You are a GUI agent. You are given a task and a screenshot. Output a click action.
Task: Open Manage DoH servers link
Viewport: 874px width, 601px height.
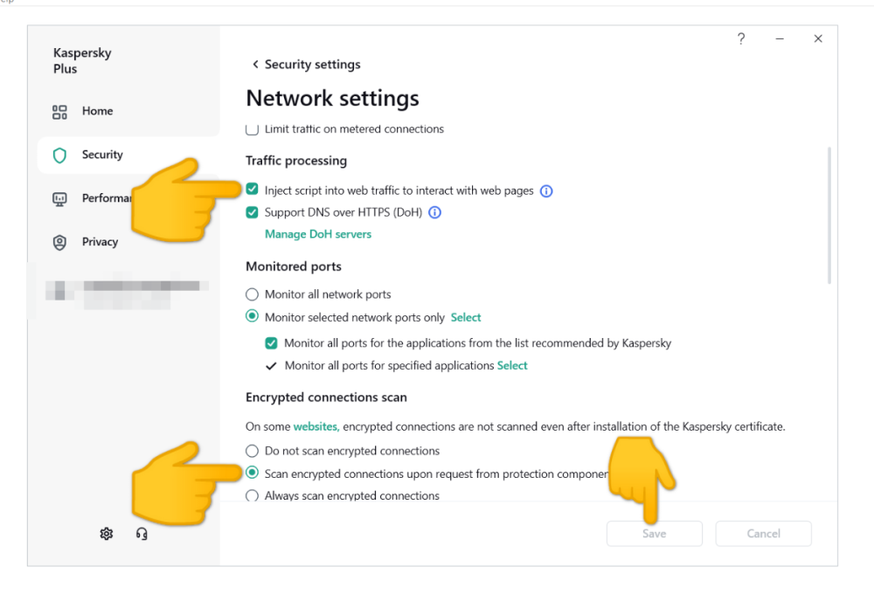click(318, 234)
